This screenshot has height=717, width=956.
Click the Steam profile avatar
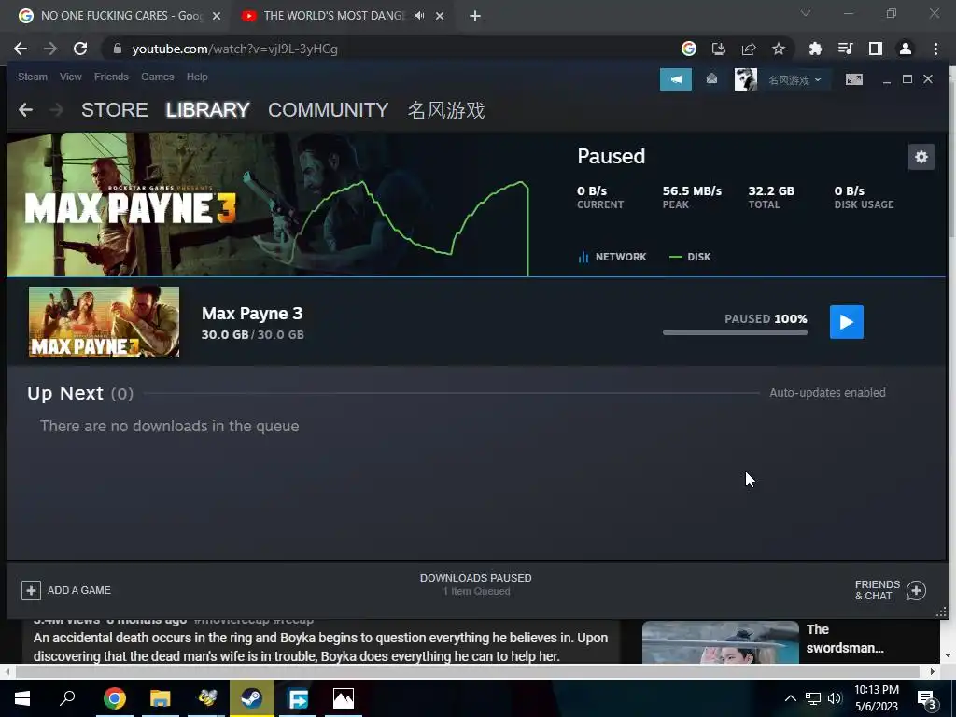[x=745, y=79]
